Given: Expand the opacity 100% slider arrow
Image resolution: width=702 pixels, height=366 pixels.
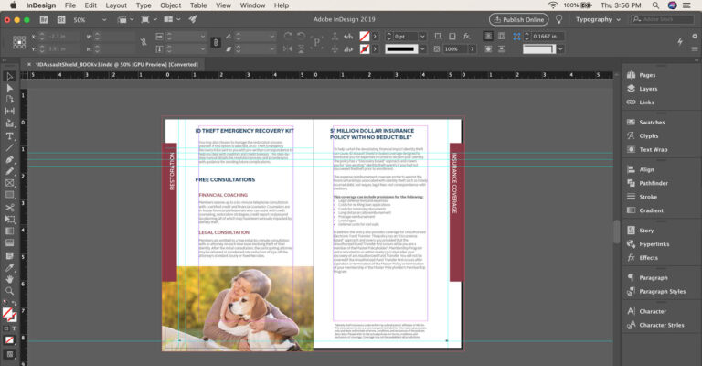Looking at the screenshot, I should coord(472,48).
